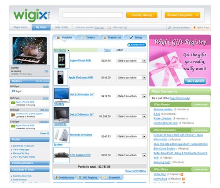Screen dimensions: 220x188
Task: Open the action dropdown for Apple iPhone 8GB
Action: coord(131,60)
